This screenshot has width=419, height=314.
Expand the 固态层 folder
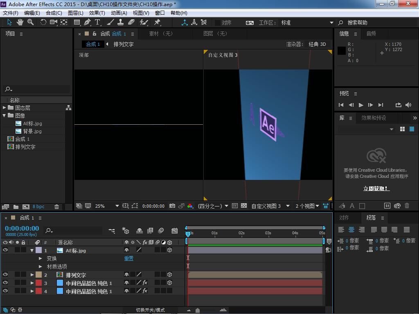click(x=4, y=108)
